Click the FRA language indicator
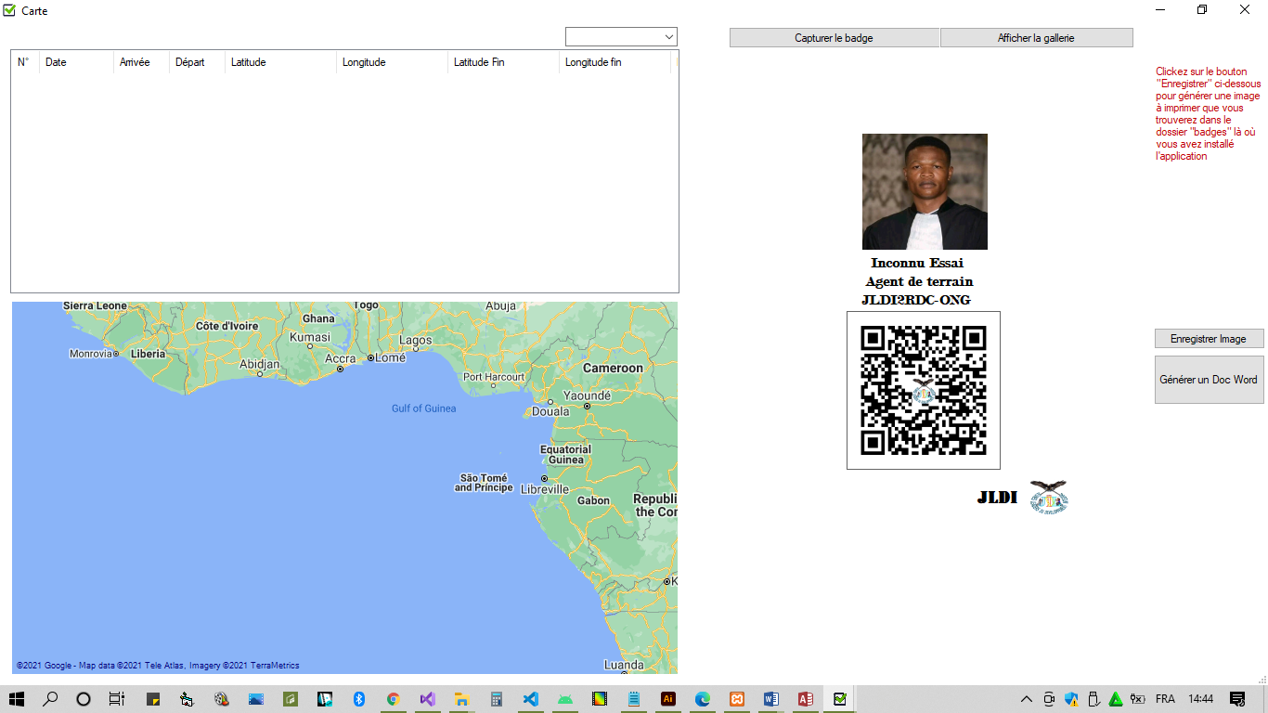Image resolution: width=1268 pixels, height=713 pixels. tap(1164, 699)
